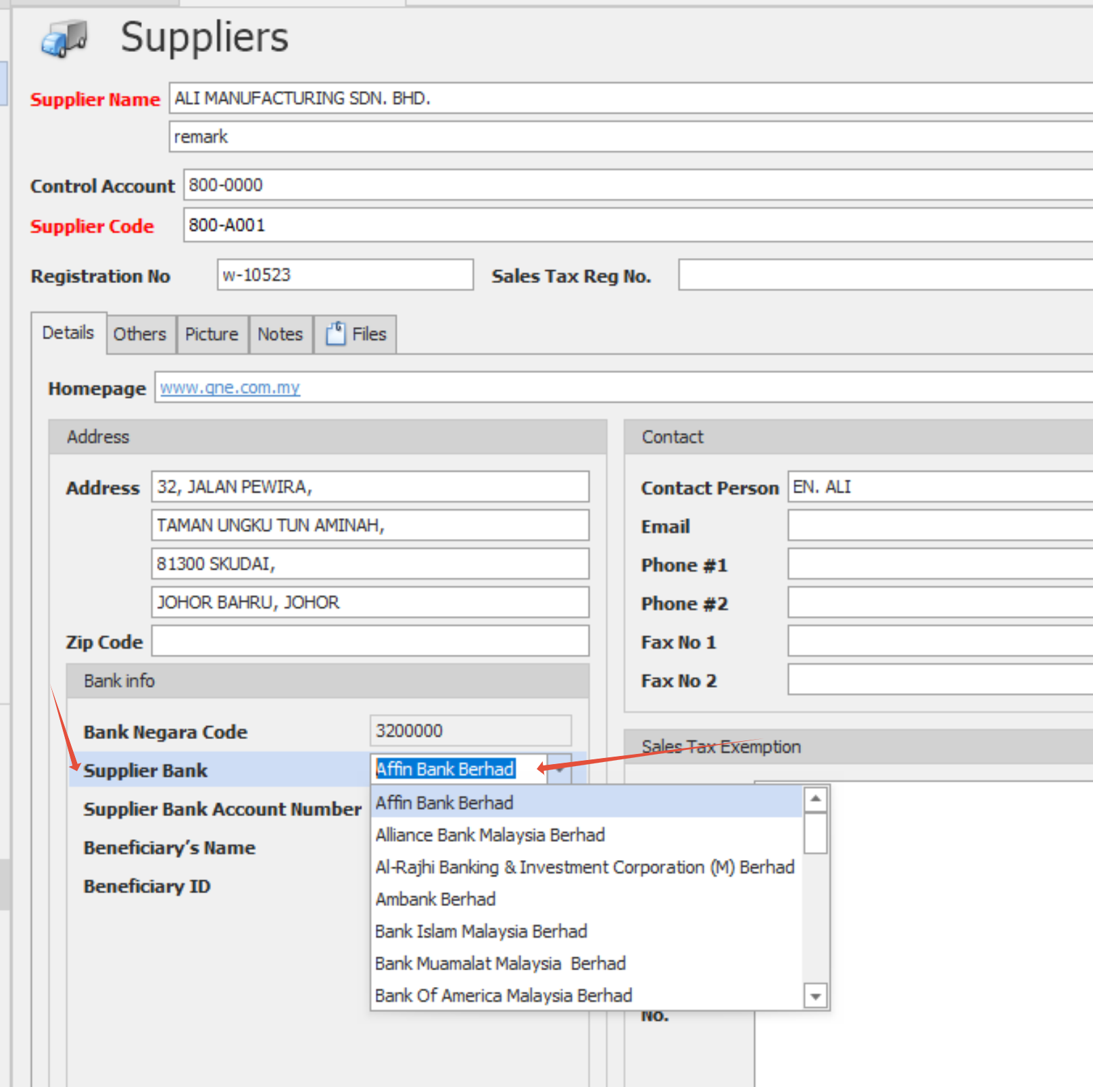Click the Bank Negara Code field 3200000
Viewport: 1093px width, 1087px height.
click(470, 730)
